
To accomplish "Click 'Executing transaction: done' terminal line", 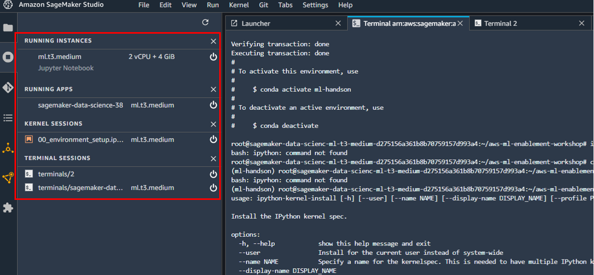I will [280, 53].
